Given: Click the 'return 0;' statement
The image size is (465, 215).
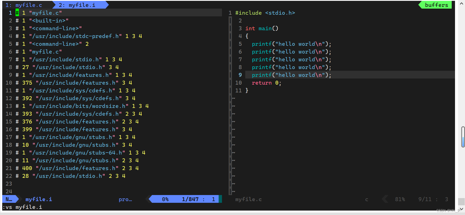Looking at the screenshot, I should (x=267, y=83).
